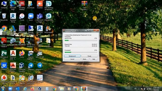The width and height of the screenshot is (162, 91).
Task: Pause the WinRAR extraction
Action: (89, 56)
